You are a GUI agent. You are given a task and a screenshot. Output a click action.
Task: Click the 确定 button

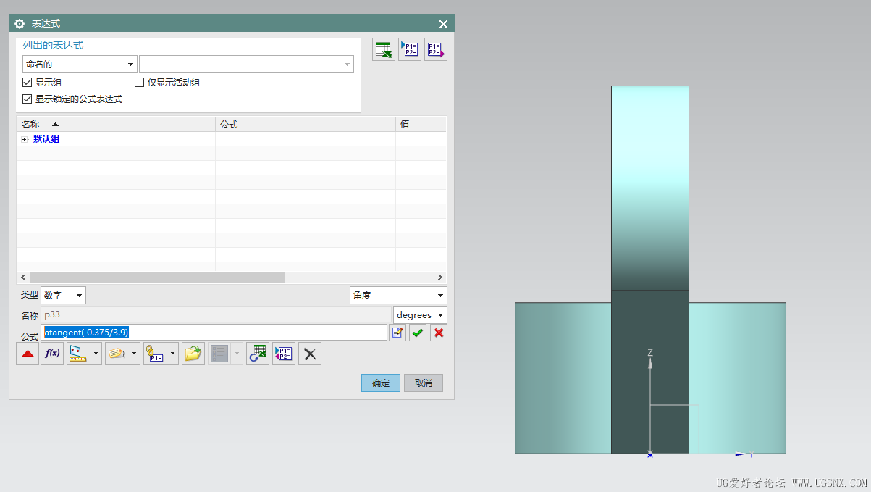click(x=381, y=383)
